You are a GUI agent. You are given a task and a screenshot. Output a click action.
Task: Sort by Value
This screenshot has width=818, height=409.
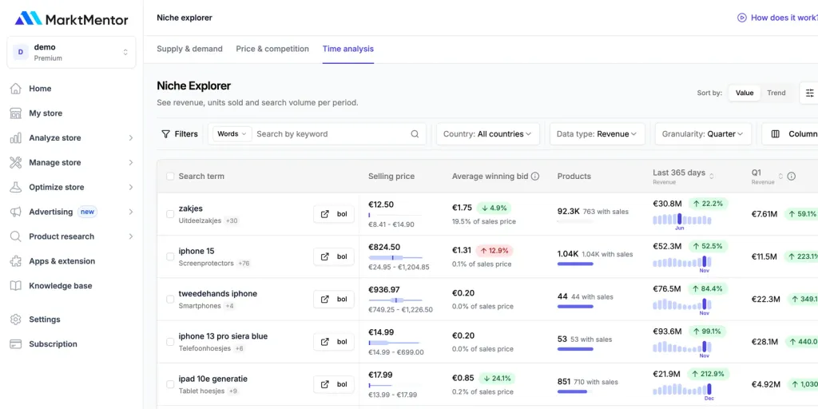pyautogui.click(x=745, y=93)
